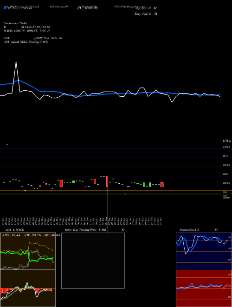
Task: Click the '1053.5' price axis label
Action: click(x=226, y=165)
